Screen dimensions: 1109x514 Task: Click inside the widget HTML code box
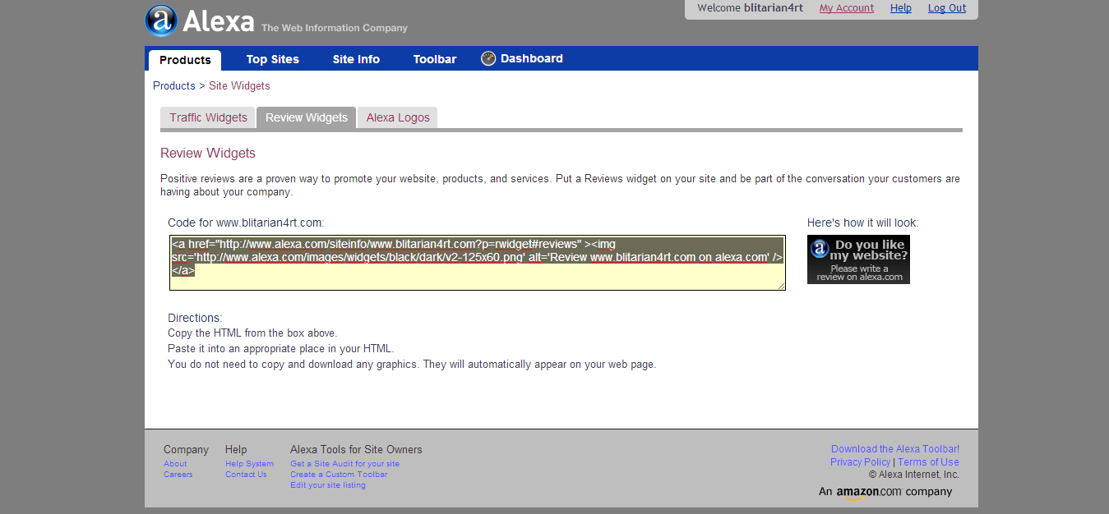point(478,263)
